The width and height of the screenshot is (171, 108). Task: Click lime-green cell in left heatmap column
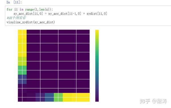22,61
